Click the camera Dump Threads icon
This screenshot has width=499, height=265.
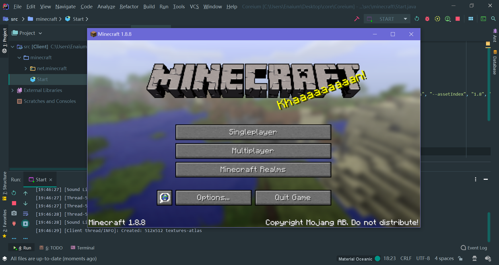pos(14,213)
